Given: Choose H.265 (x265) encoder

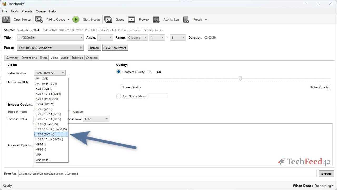Looking at the screenshot, I should 51,109.
